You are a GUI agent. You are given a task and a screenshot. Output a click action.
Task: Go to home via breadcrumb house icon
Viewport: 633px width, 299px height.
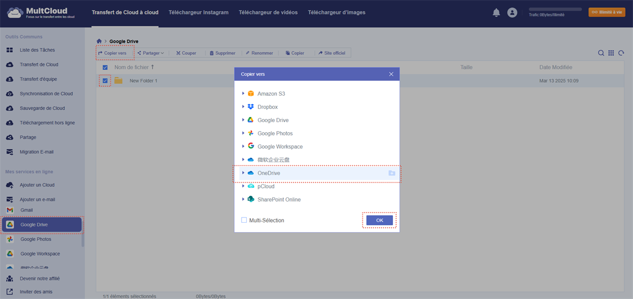[99, 41]
